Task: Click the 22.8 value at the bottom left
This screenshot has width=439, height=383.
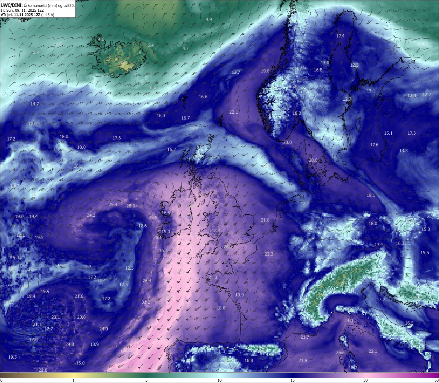Action: (x=43, y=370)
